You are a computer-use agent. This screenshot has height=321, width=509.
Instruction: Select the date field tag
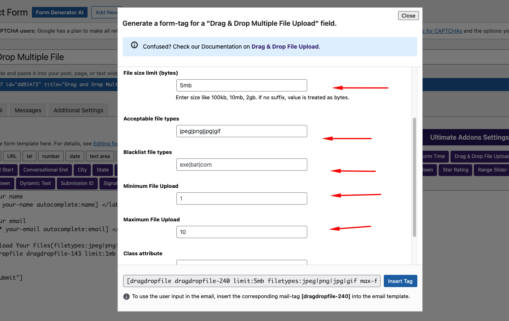point(75,156)
